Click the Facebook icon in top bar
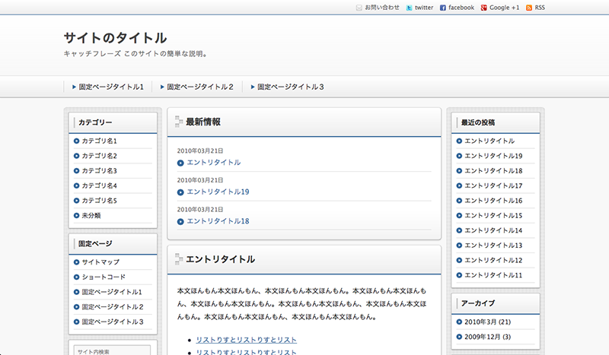This screenshot has height=355, width=609. tap(443, 8)
